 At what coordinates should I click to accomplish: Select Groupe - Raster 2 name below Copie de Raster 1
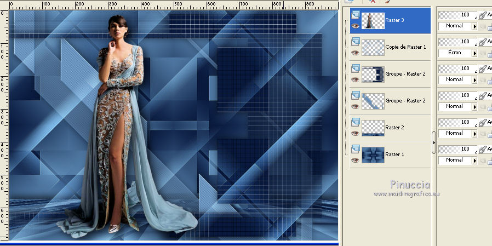coord(405,74)
